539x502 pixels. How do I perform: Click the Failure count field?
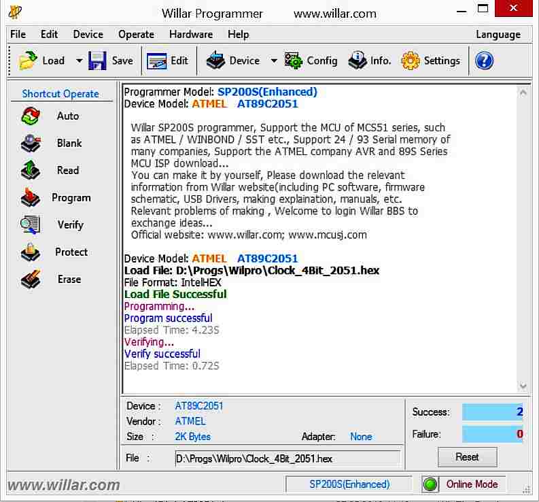[492, 434]
